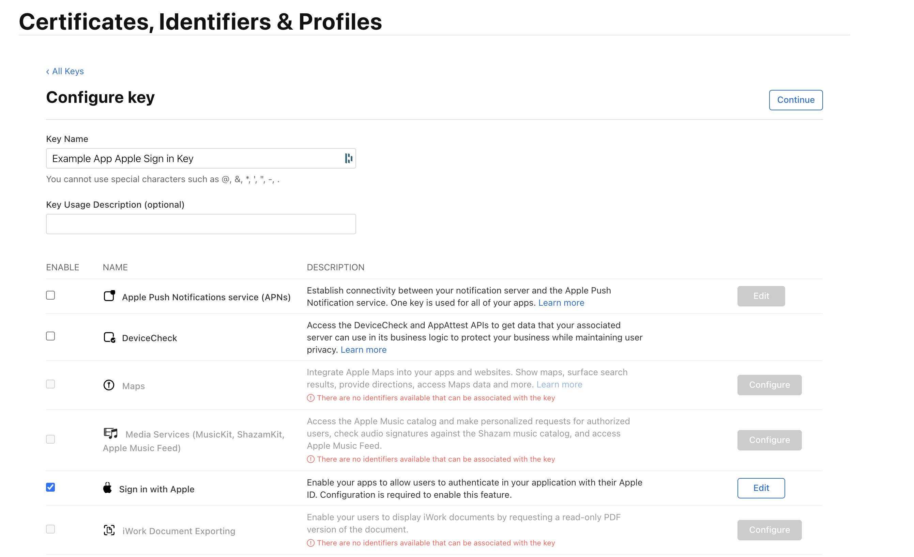Click the DeviceCheck service icon
Screen dimensions: 914x557
pos(109,337)
